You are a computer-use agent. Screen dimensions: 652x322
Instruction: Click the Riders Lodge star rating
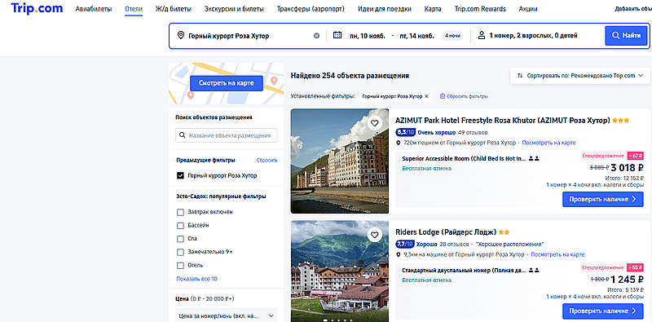[x=504, y=232]
